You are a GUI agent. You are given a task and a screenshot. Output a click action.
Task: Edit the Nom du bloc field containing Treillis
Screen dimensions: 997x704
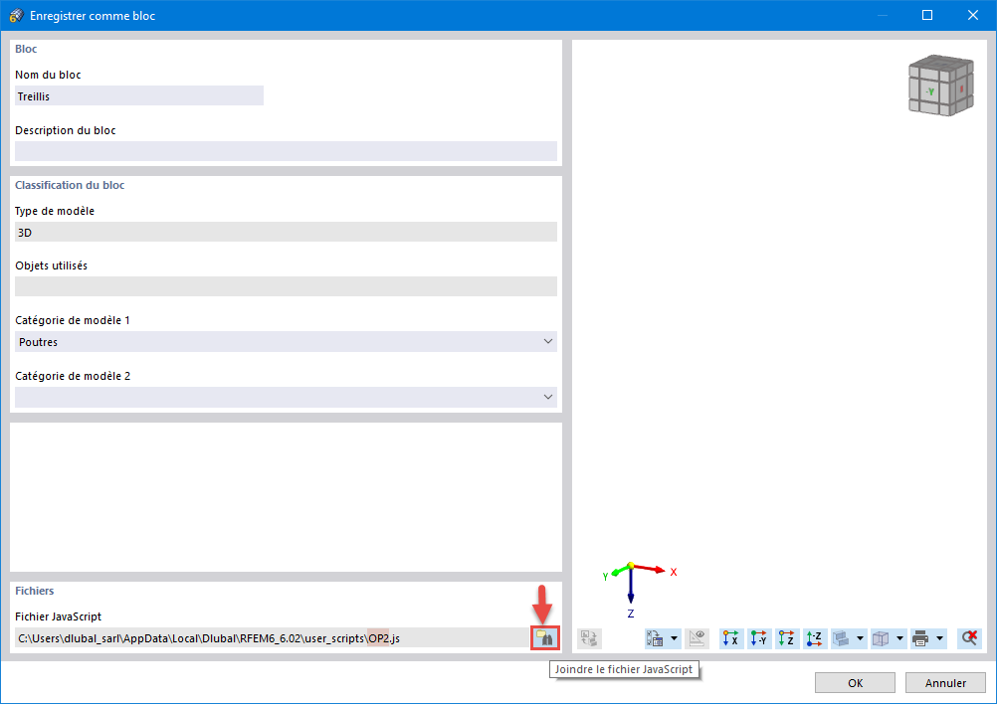[x=138, y=95]
